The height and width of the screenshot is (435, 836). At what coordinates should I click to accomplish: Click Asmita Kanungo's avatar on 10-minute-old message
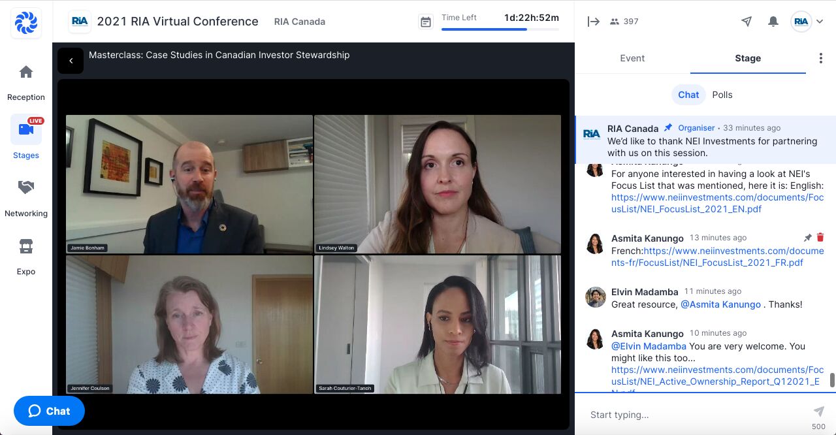click(595, 339)
